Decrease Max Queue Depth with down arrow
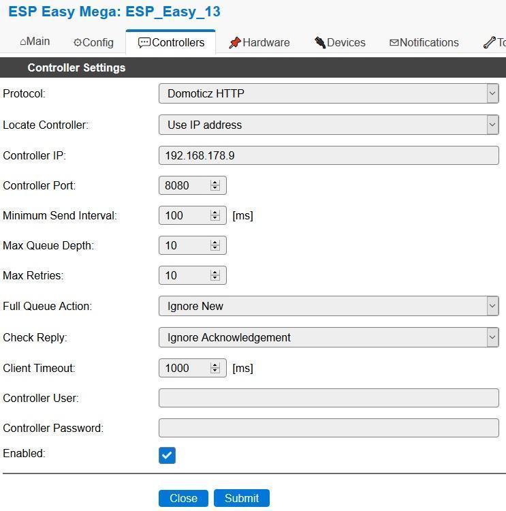Viewport: 506px width, 511px height. click(215, 248)
